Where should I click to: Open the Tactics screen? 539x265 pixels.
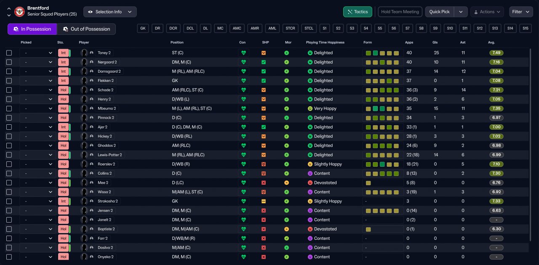(358, 12)
